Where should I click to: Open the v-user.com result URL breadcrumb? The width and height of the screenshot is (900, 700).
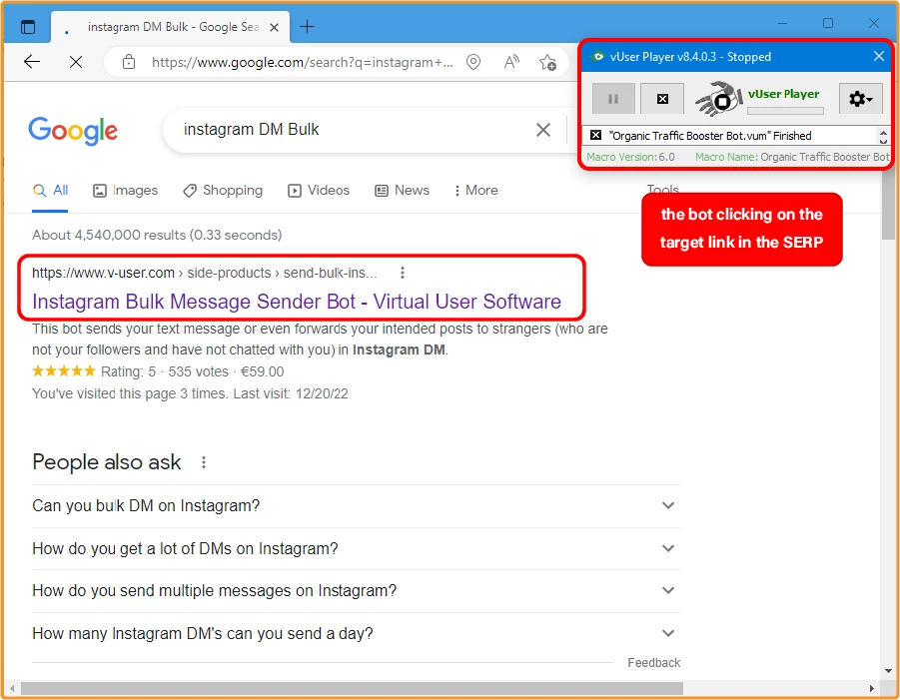tap(205, 274)
